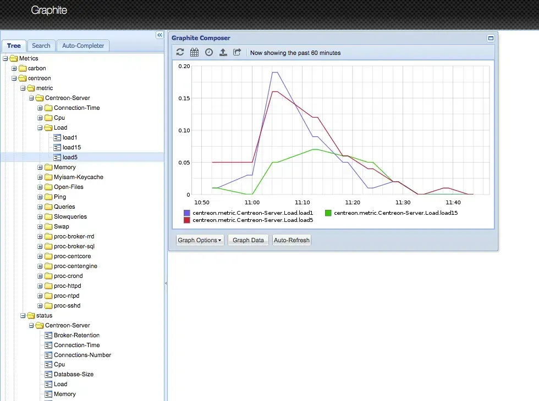Select proc-sshd in the tree
Screen dimensions: 539x401
point(67,306)
